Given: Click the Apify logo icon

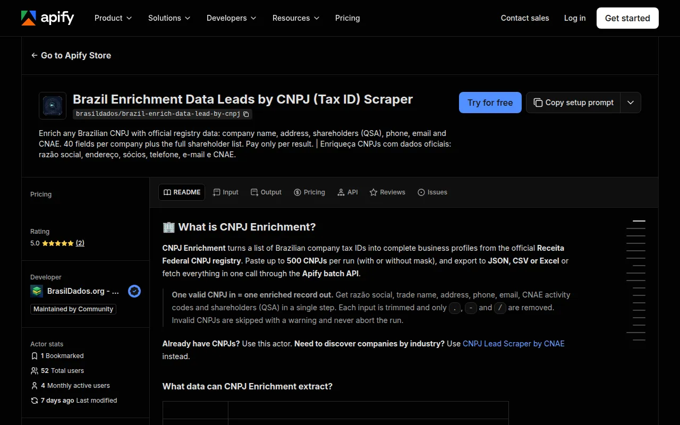Looking at the screenshot, I should [x=28, y=18].
